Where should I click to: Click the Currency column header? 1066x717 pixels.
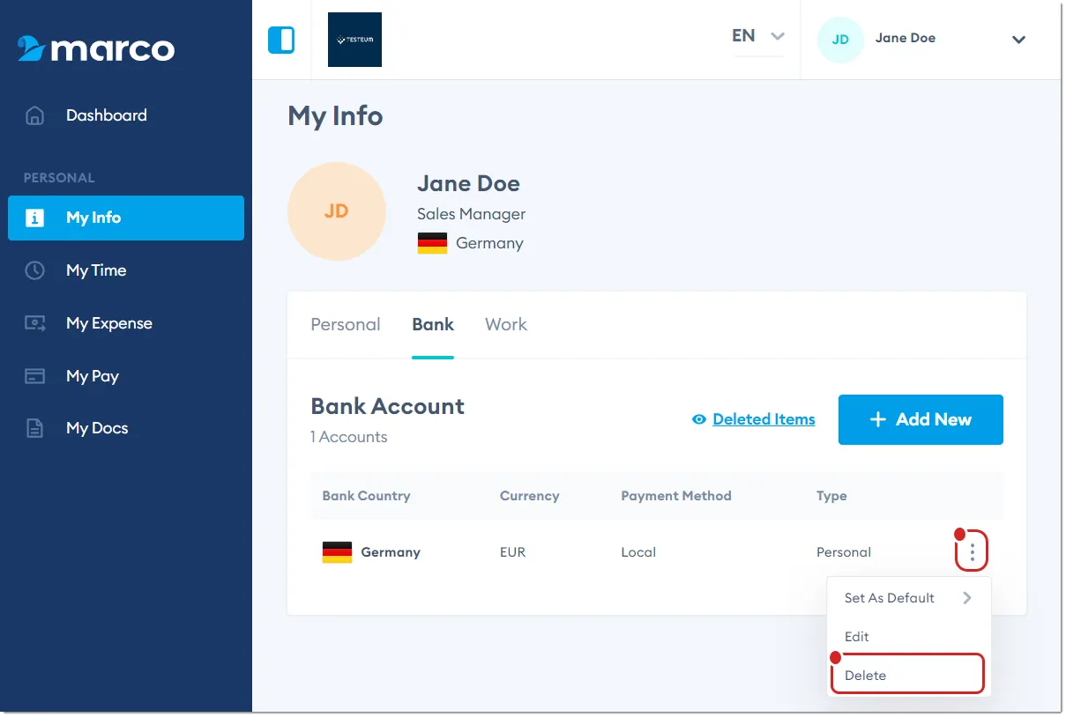(529, 496)
